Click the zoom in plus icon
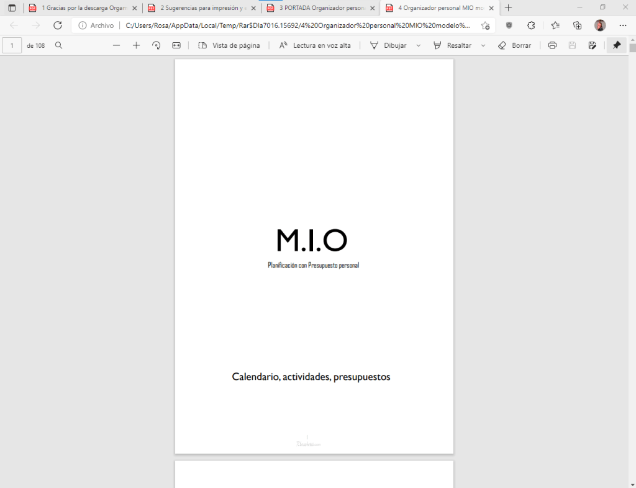Viewport: 636px width, 488px height. (137, 45)
